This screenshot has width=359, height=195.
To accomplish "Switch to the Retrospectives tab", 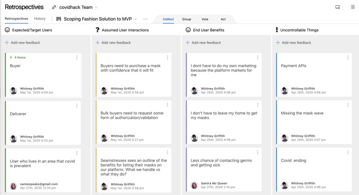I will pos(16,19).
